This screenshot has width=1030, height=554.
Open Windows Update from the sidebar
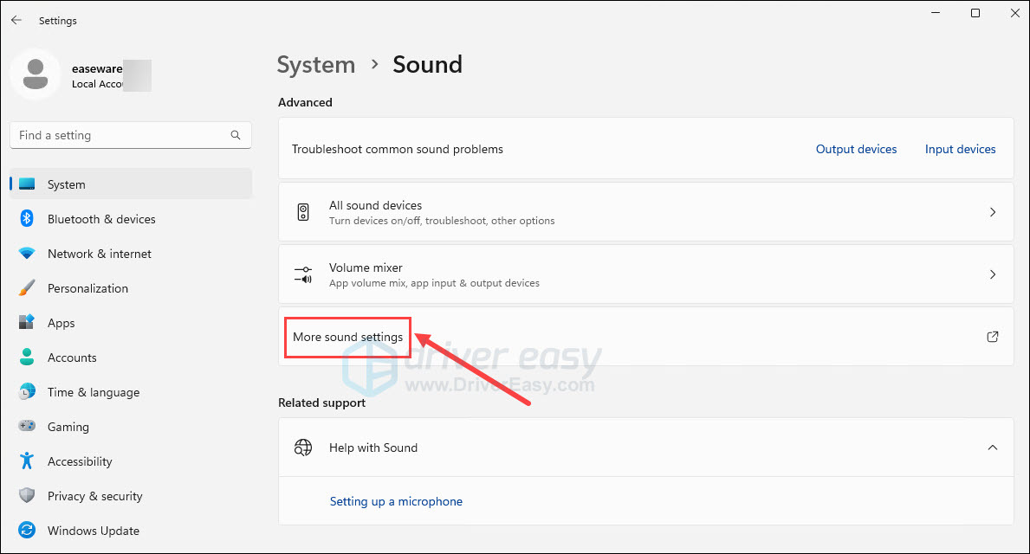pos(91,531)
